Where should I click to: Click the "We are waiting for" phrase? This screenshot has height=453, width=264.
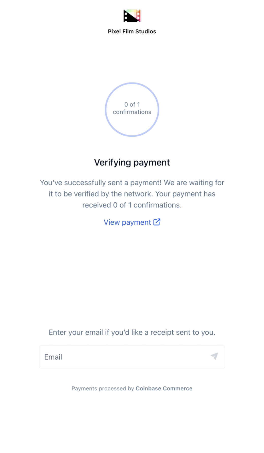194,183
